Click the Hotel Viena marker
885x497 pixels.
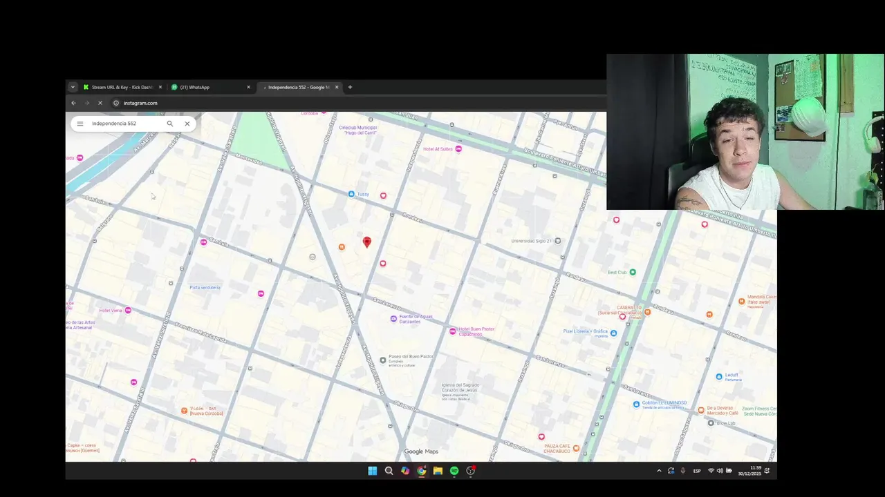click(128, 311)
